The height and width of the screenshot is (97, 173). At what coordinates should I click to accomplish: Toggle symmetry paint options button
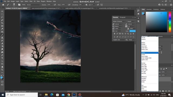click(102, 5)
